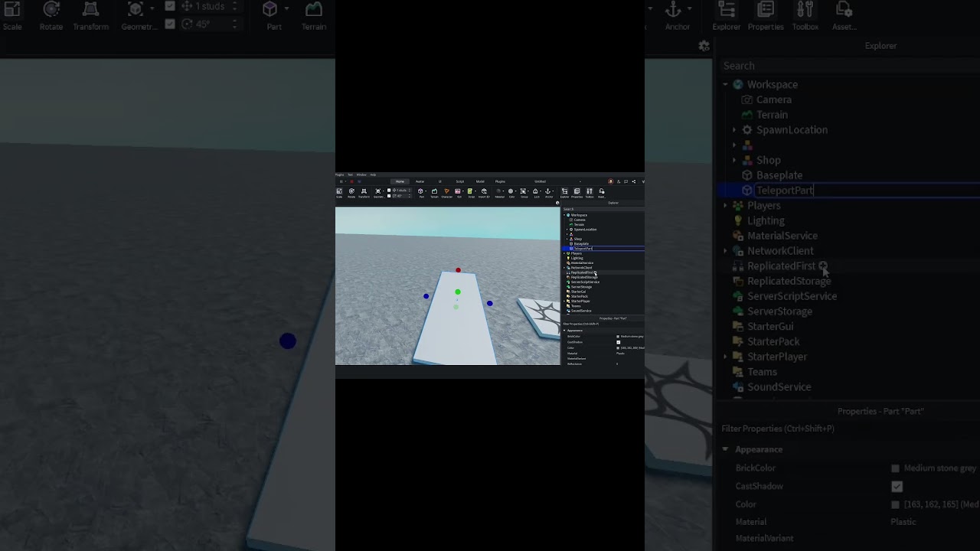Switch to the Plugins tab in the small Studio window
Viewport: 980px width, 551px height.
[500, 181]
